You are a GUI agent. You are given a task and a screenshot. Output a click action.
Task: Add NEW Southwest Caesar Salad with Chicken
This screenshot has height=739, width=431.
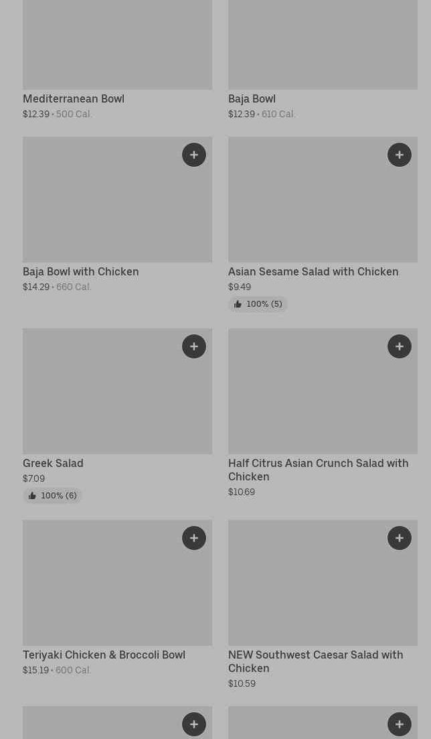(400, 538)
